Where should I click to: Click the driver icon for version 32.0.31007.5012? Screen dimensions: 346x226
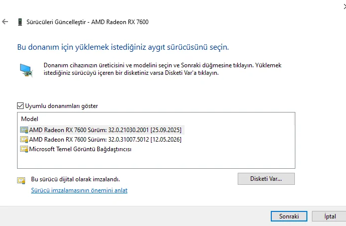[x=24, y=140]
